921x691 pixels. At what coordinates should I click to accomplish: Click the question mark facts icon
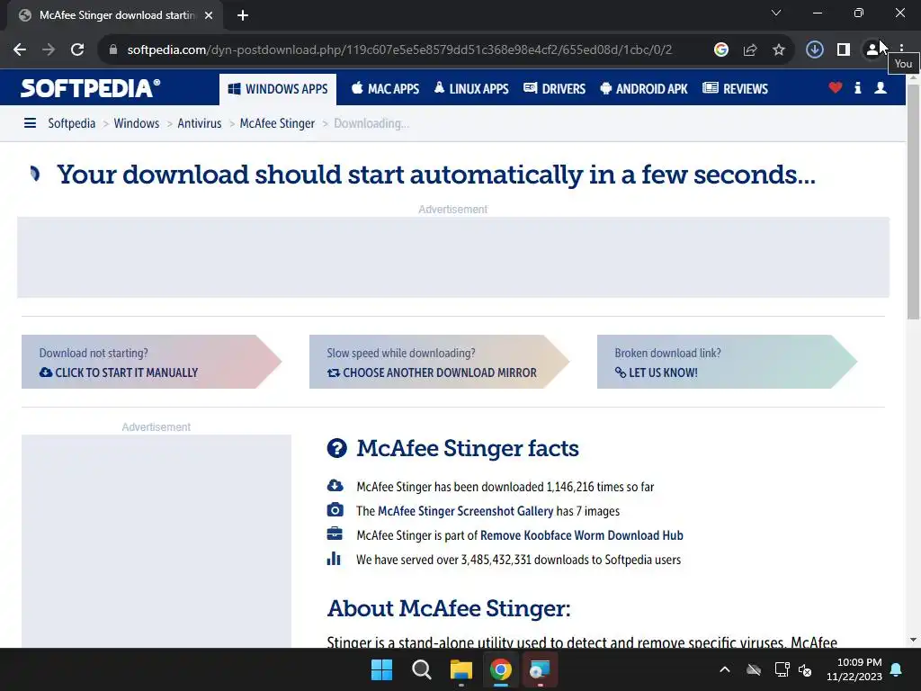[x=337, y=448]
